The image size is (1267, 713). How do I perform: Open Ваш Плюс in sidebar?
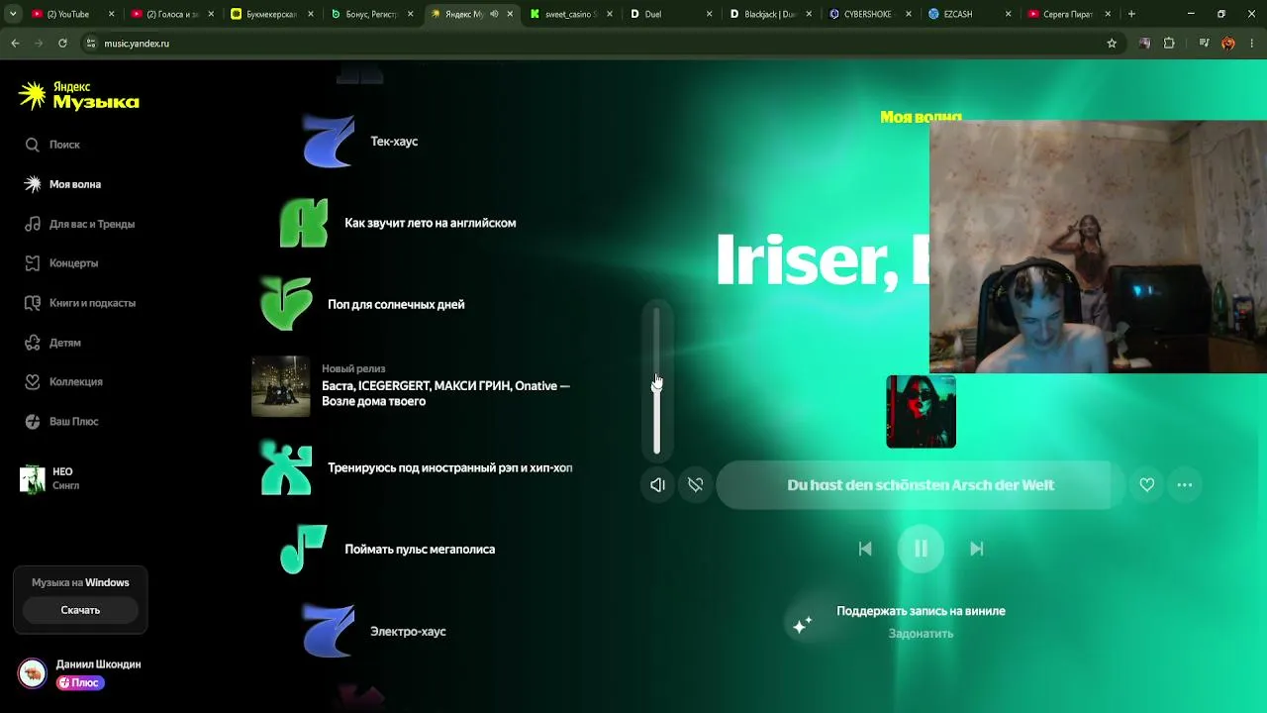[x=61, y=421]
